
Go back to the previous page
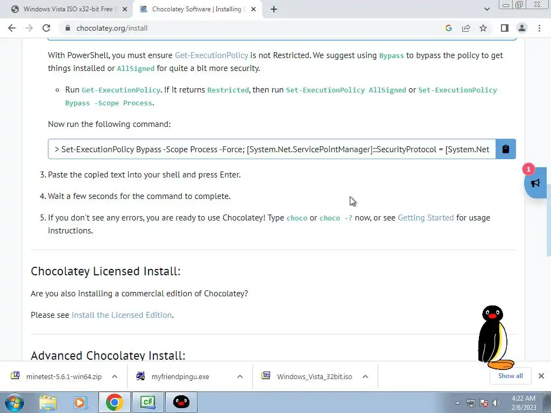coord(12,28)
